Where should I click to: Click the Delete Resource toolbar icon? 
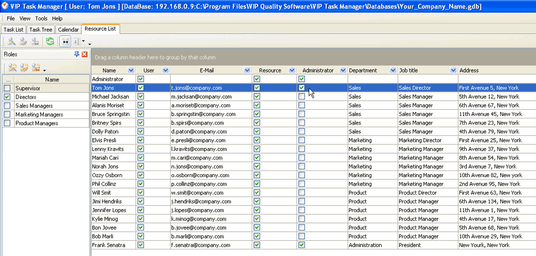[35, 42]
